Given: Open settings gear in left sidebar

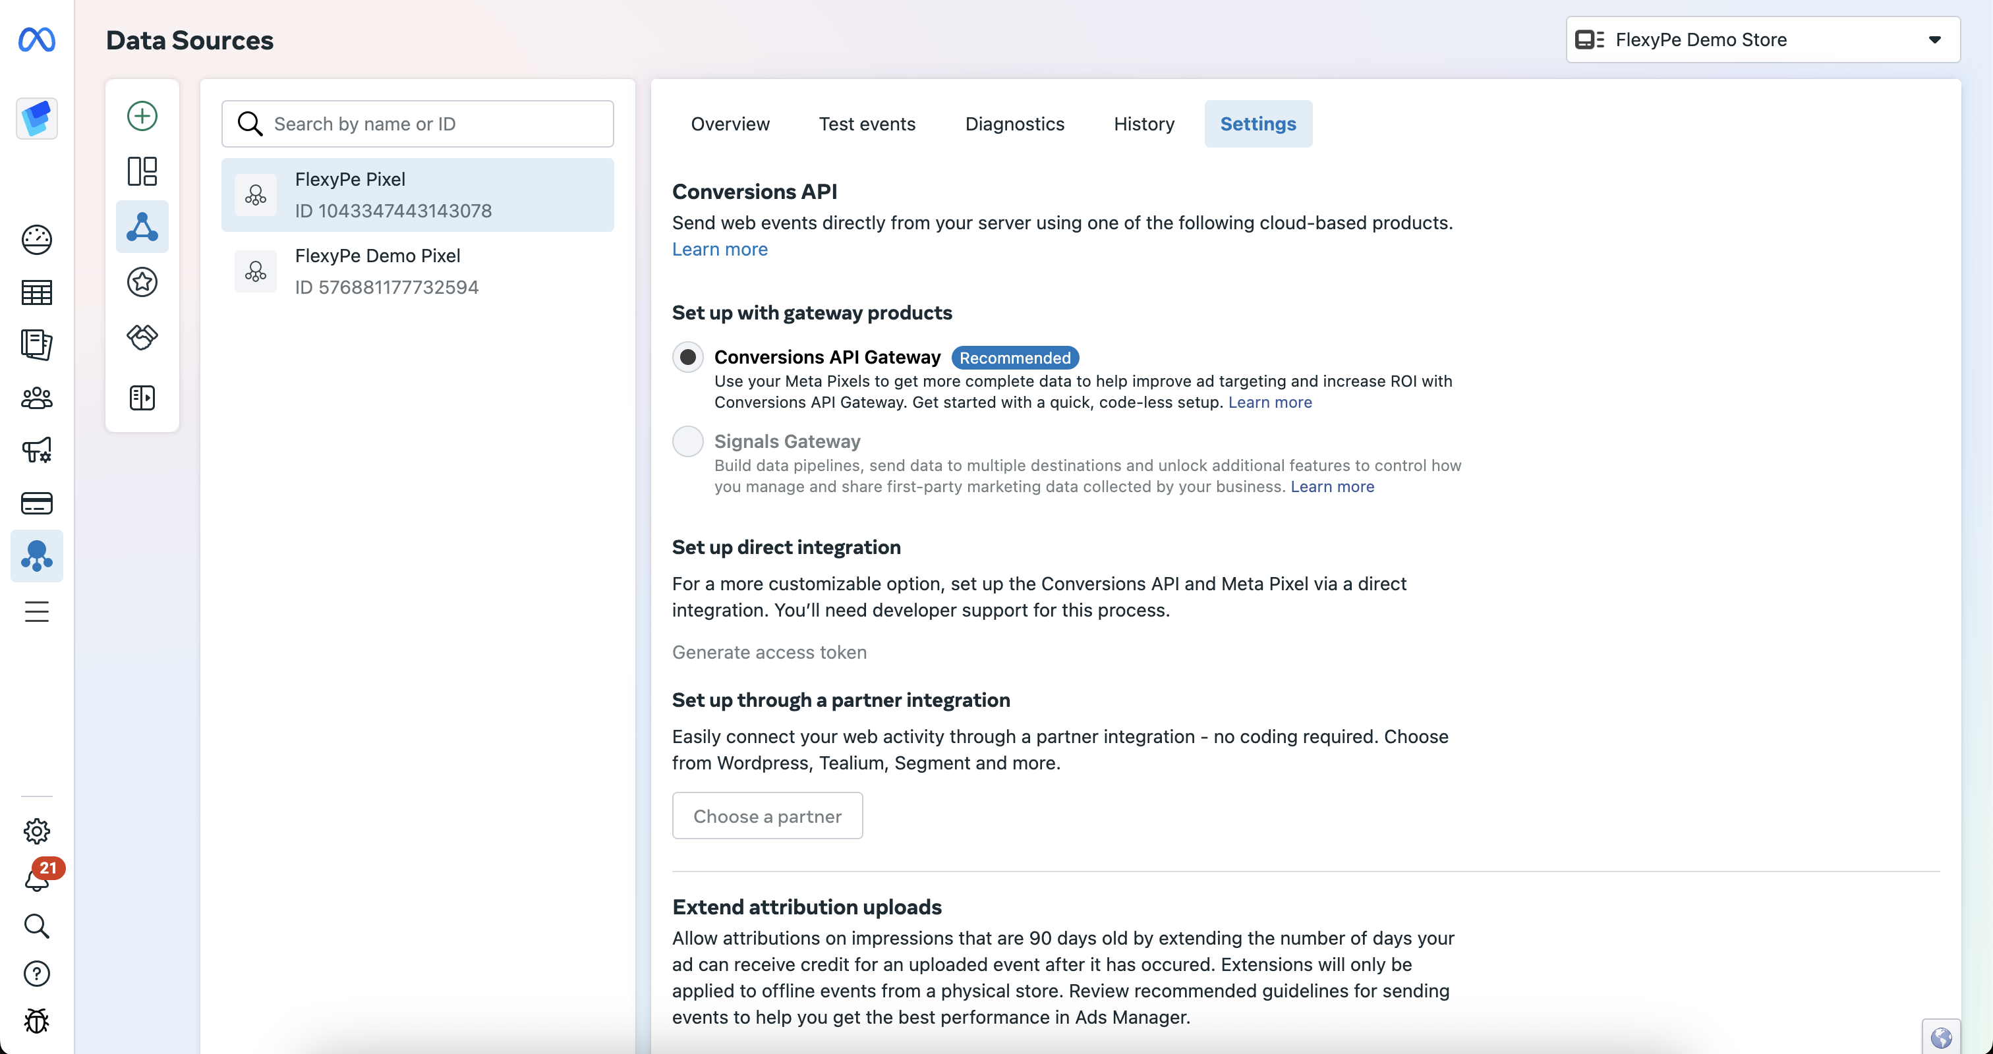Looking at the screenshot, I should pos(36,831).
